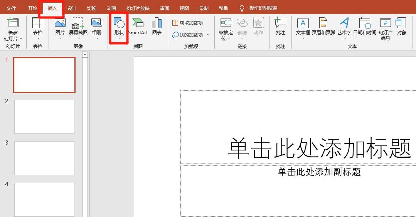Select slide 1 thumbnail

44,75
